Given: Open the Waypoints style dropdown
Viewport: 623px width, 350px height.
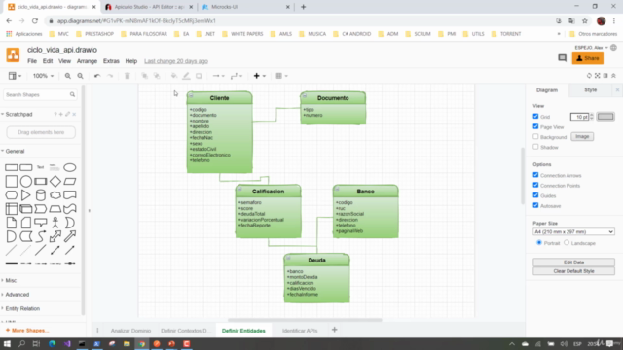Looking at the screenshot, I should (237, 76).
